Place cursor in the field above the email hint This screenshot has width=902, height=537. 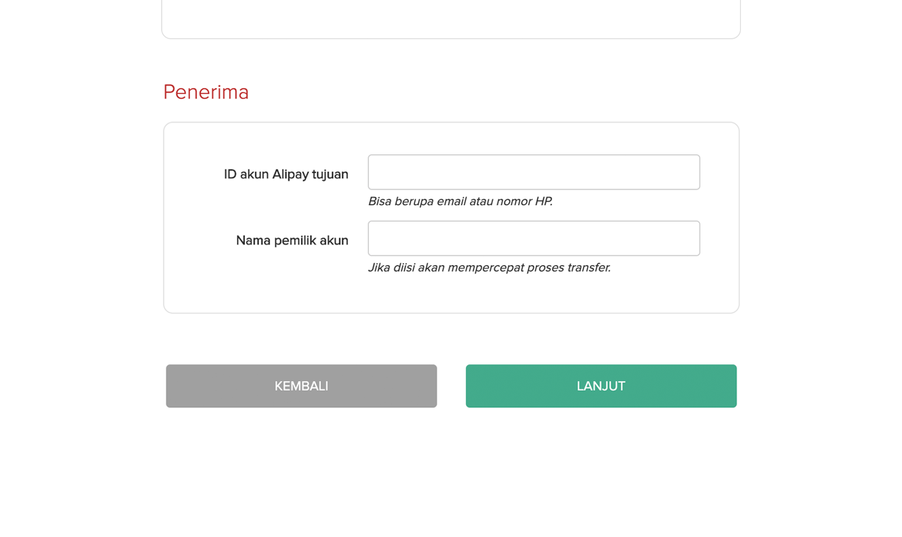pyautogui.click(x=533, y=172)
